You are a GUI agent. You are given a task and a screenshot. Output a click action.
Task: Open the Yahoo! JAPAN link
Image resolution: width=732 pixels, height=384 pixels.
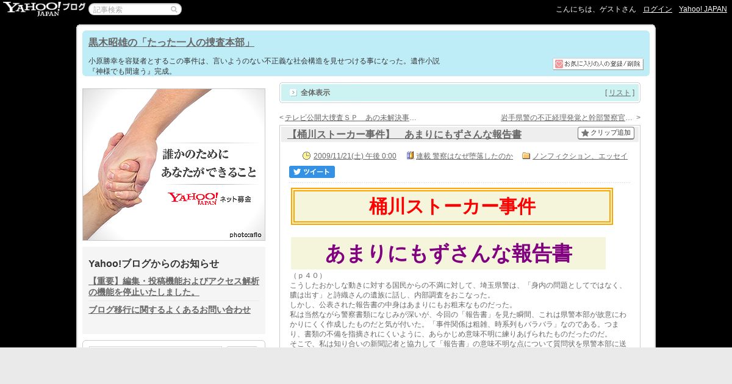pos(703,9)
